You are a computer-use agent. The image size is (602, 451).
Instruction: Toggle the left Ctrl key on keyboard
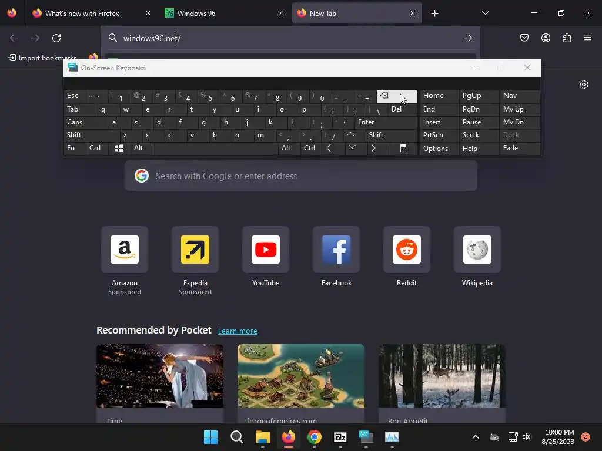(97, 149)
